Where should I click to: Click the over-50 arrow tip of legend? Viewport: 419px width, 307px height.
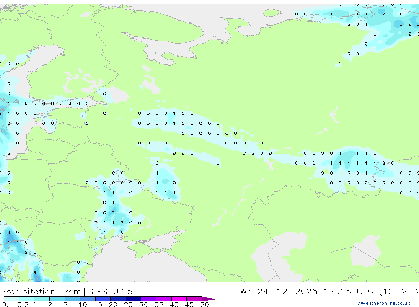[x=209, y=299]
